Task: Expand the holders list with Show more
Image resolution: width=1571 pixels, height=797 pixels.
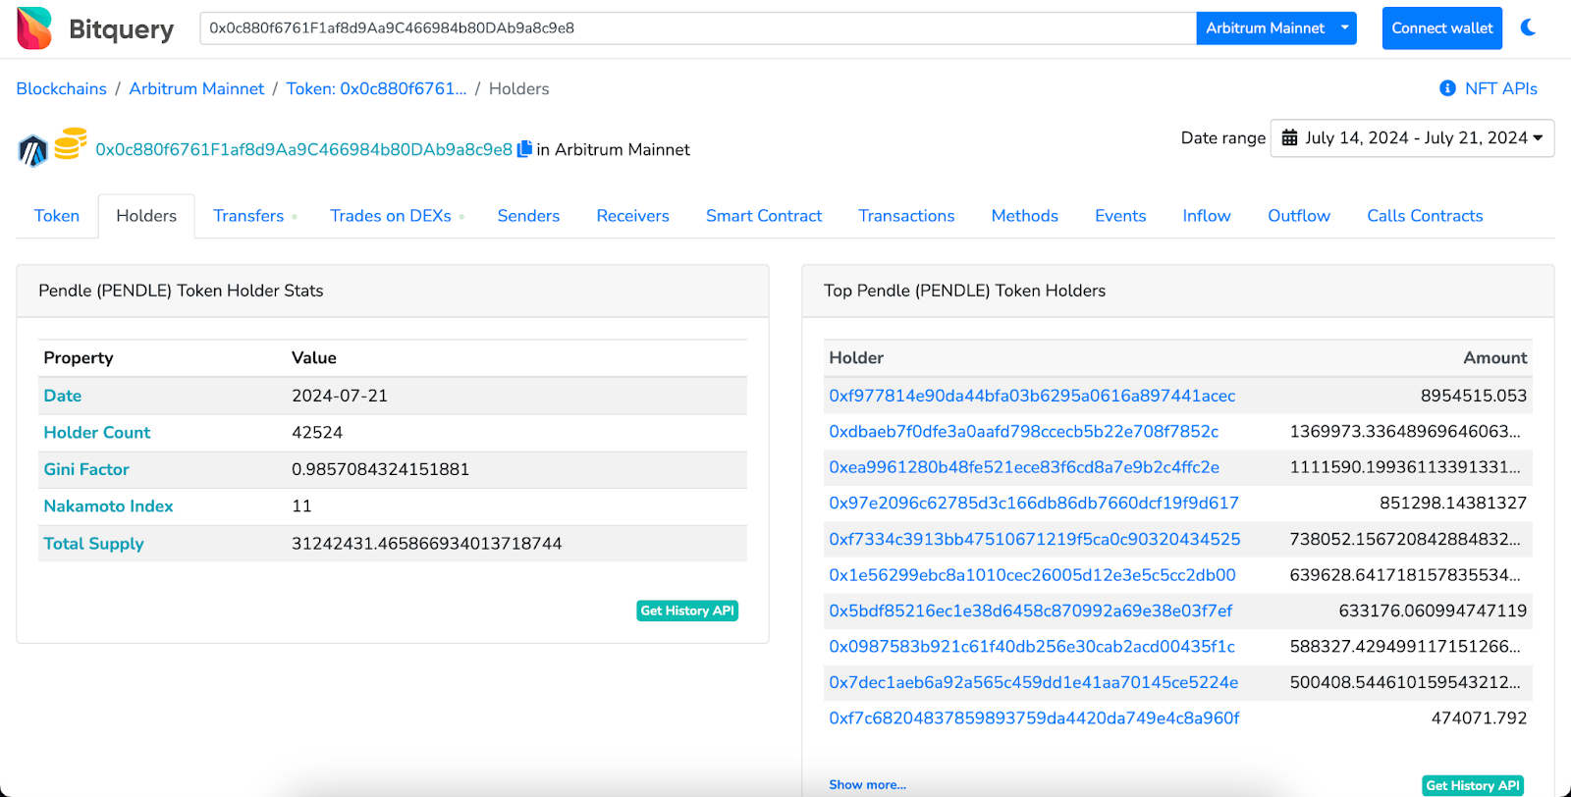Action: pos(867,785)
